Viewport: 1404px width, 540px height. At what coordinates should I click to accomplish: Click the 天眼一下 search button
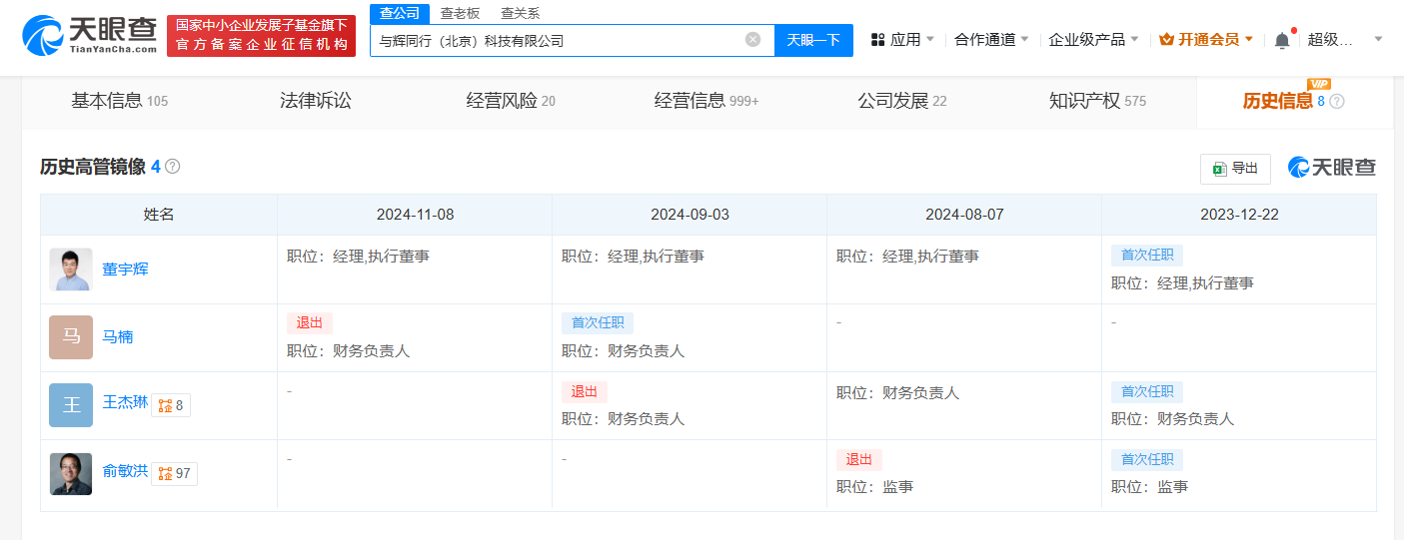click(813, 40)
